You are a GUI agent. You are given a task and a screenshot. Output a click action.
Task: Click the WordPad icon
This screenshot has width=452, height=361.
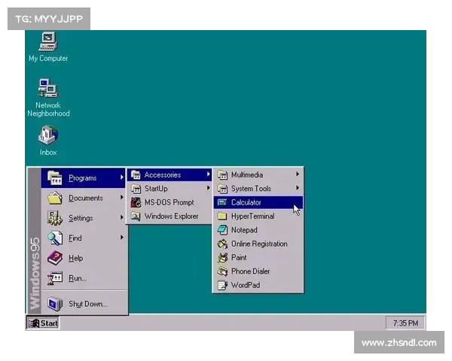tap(222, 285)
